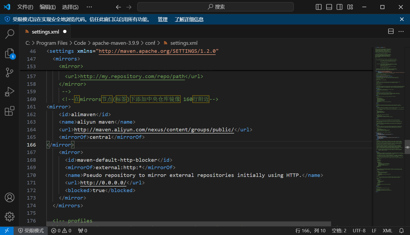Screen dimensions: 410x235
Task: Click the minimap scrollbar slider
Action: (407, 147)
